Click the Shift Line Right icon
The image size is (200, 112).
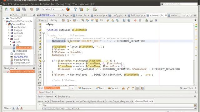(x=129, y=20)
